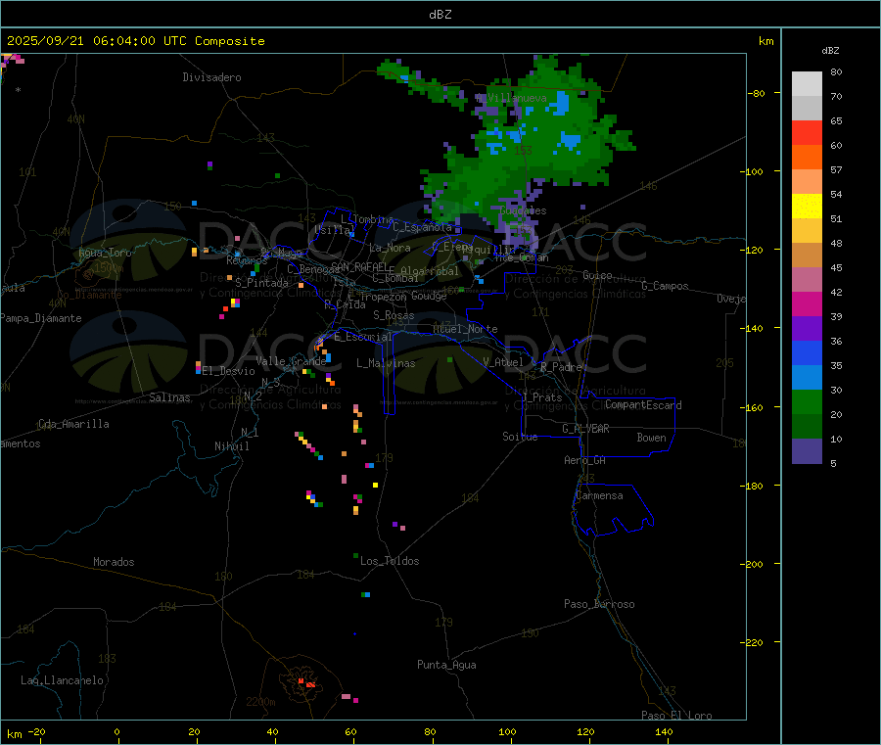
Task: Click the La_Nora label
Action: (390, 248)
